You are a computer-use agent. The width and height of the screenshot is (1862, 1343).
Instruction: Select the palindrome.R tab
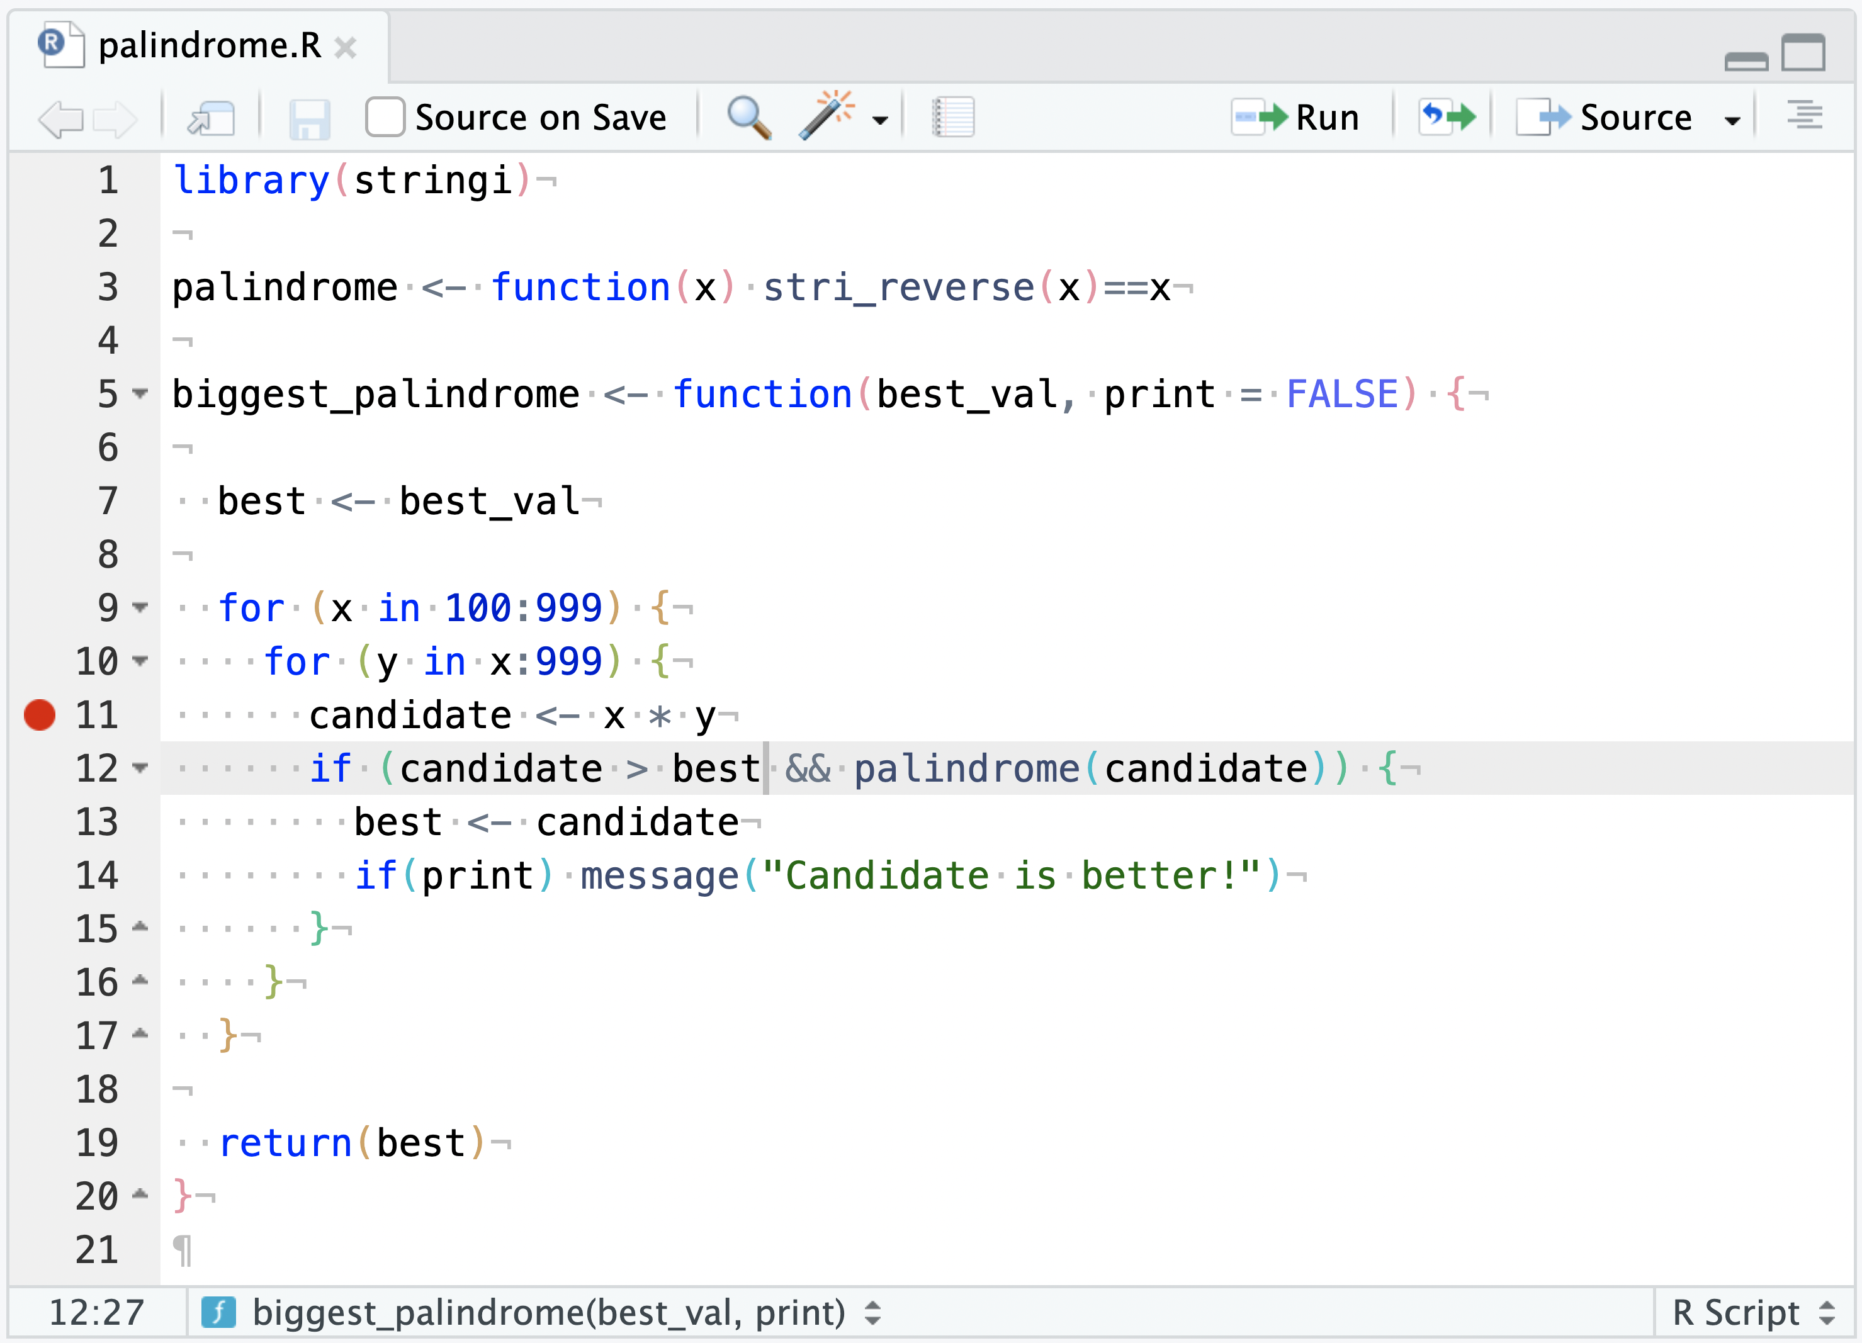coord(205,47)
